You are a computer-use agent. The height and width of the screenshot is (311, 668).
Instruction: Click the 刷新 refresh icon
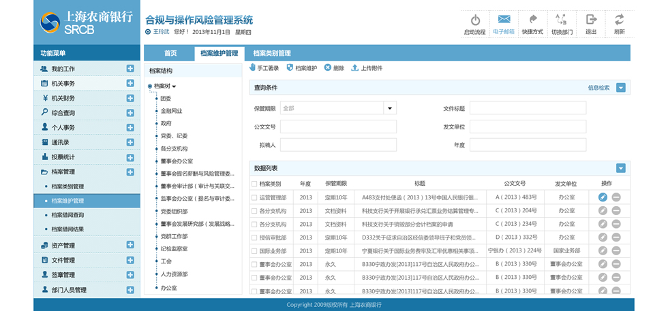point(619,20)
